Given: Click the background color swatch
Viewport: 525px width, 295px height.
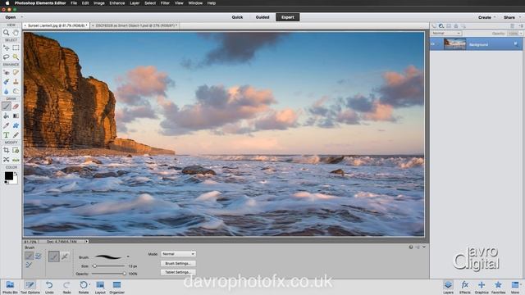Looking at the screenshot, I should click(15, 181).
